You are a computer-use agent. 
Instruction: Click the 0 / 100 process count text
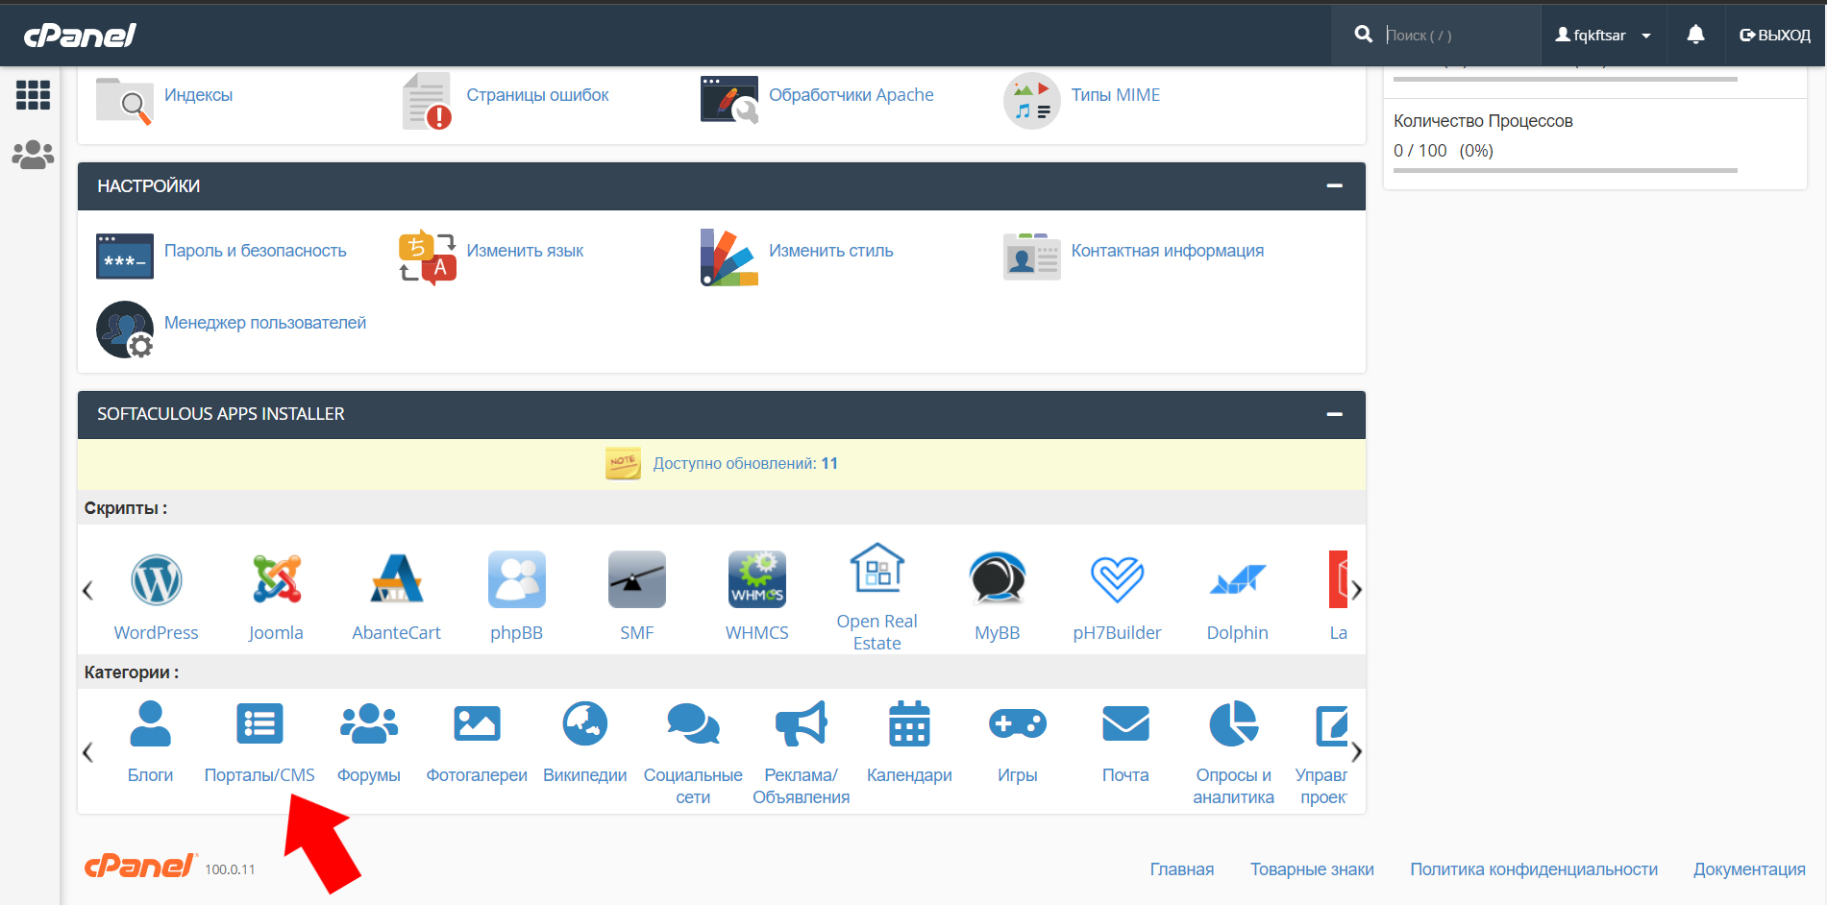[x=1420, y=151]
